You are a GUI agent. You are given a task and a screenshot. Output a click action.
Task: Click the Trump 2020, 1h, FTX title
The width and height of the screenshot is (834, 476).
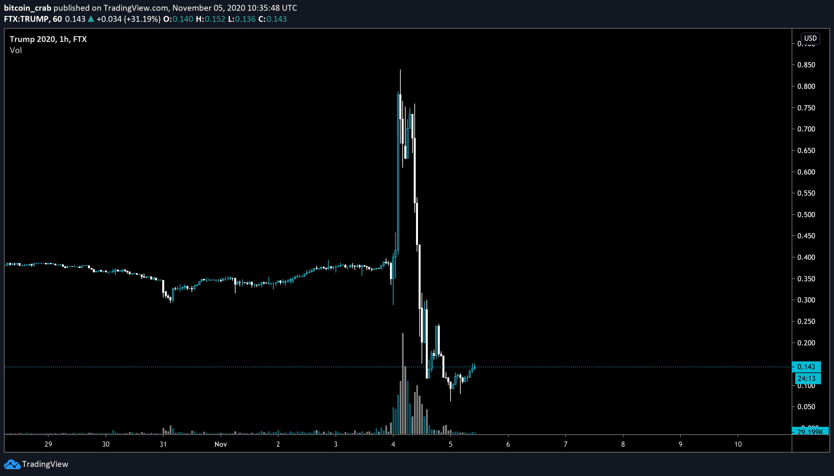[49, 39]
